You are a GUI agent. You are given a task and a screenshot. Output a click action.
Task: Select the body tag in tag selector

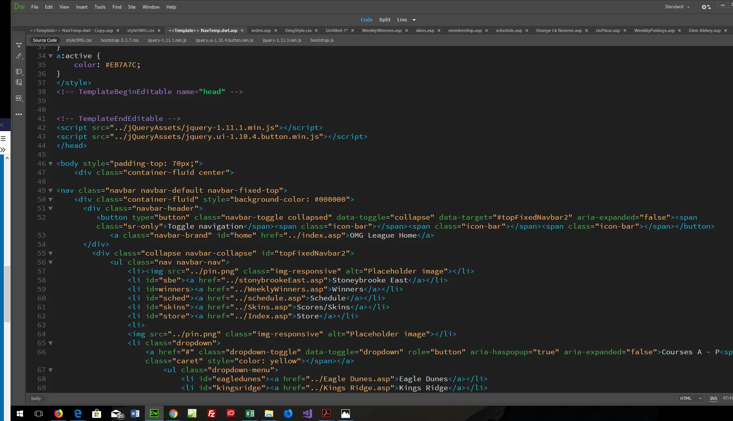click(36, 398)
